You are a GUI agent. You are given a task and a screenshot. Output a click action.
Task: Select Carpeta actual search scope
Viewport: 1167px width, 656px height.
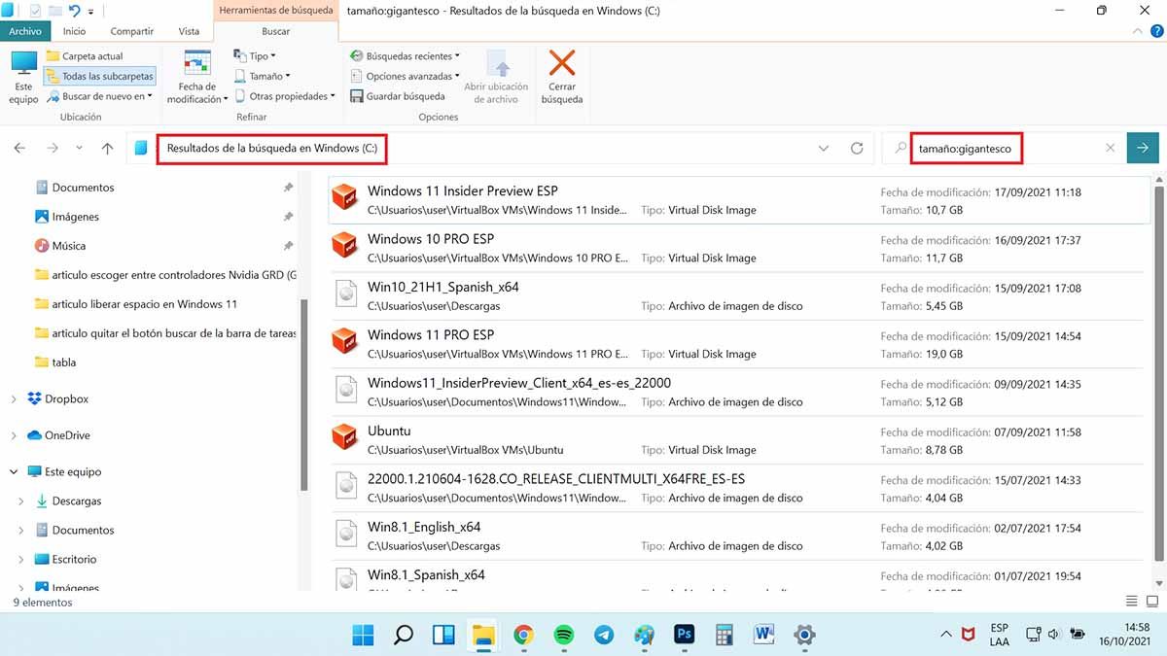coord(85,56)
